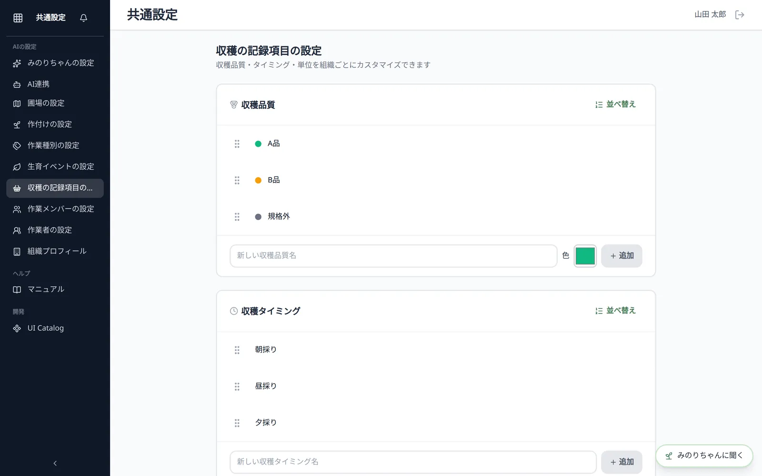Go to 作業者の設定
The width and height of the screenshot is (762, 476).
pos(55,230)
